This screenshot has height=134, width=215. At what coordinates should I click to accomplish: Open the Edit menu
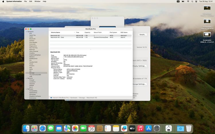coord(31,1)
